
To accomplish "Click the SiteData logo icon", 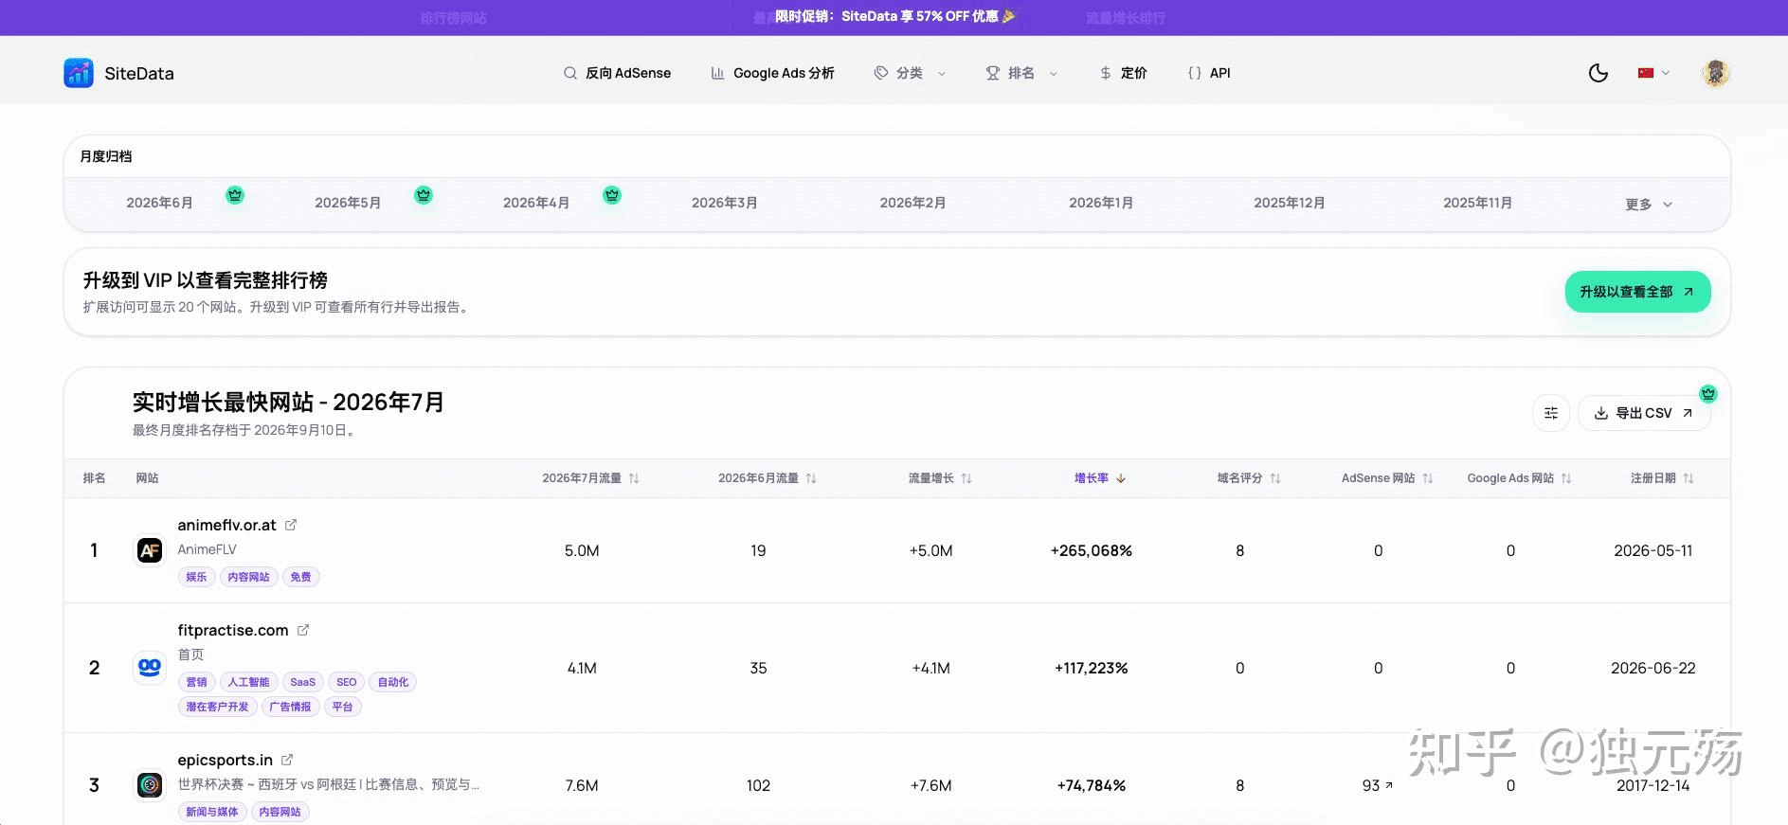I will [79, 73].
